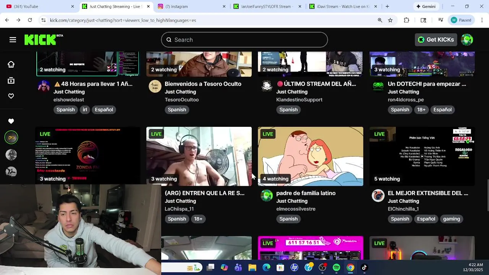This screenshot has width=489, height=275.
Task: Open the ZONDA FM stream thumbnail
Action: (x=87, y=155)
